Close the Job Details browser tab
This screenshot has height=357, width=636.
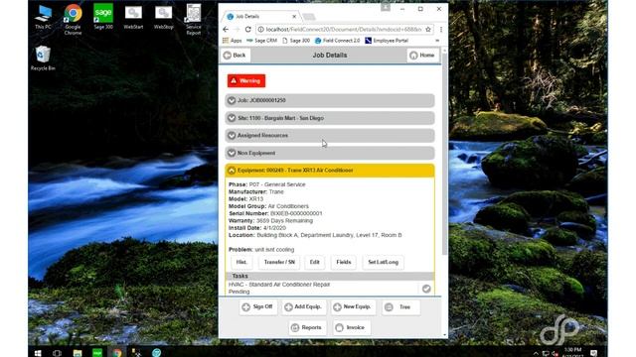(294, 17)
